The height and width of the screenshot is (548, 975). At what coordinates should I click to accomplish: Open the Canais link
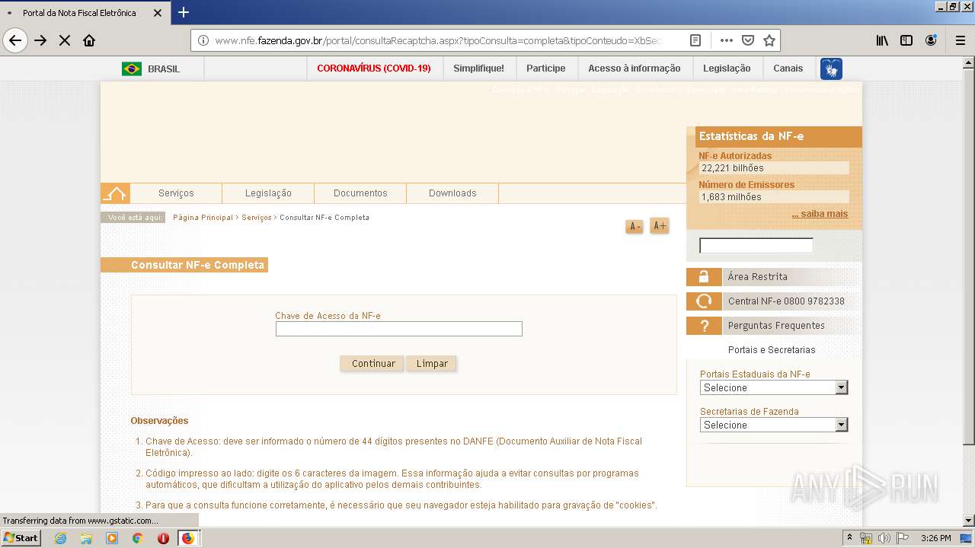point(788,68)
